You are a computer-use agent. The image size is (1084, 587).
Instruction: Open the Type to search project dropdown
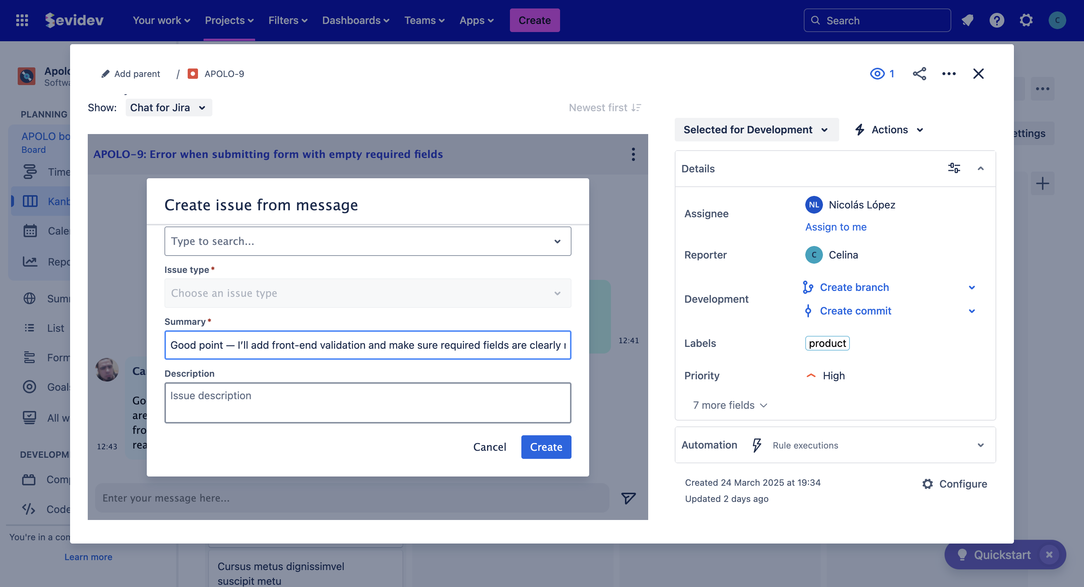click(367, 241)
